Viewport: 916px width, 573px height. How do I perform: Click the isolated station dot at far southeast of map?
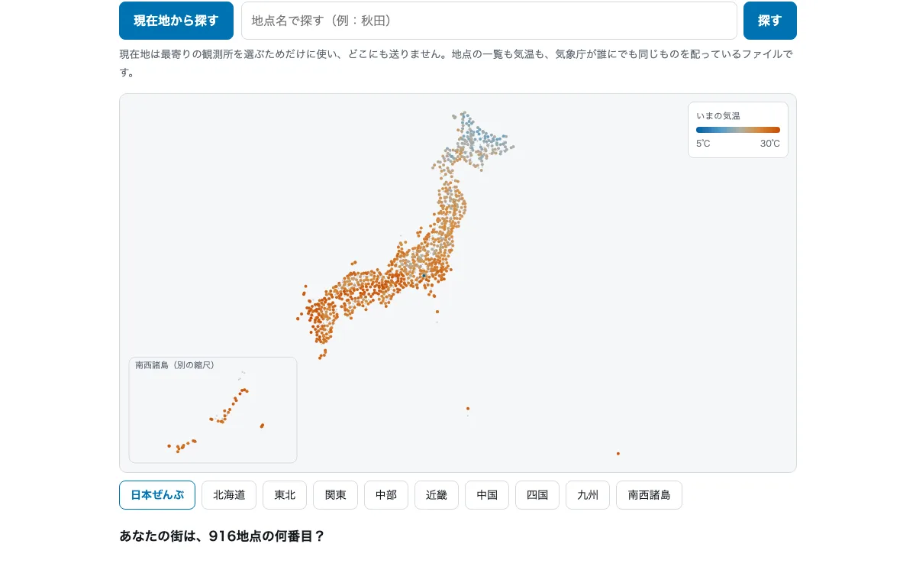[x=618, y=454]
